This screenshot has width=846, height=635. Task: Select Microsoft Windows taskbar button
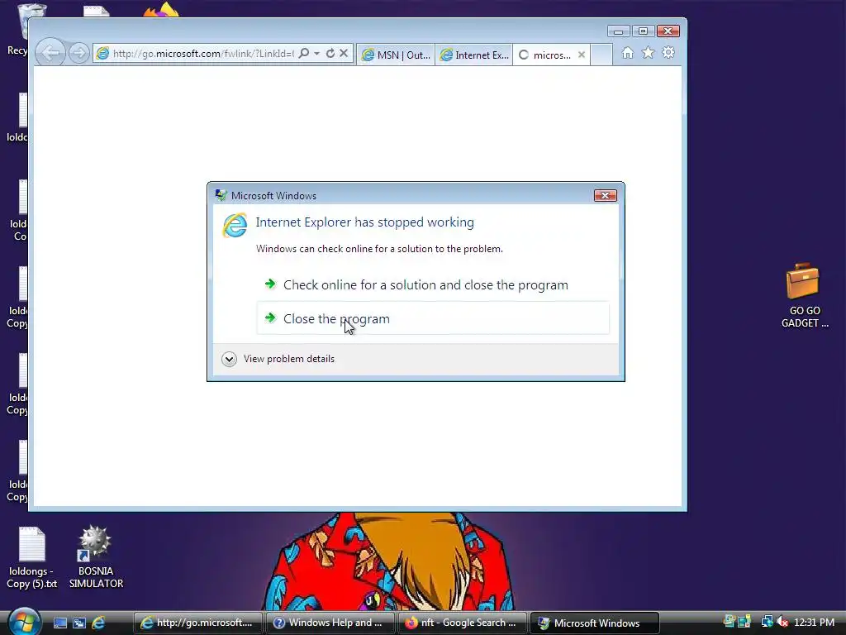pos(595,623)
